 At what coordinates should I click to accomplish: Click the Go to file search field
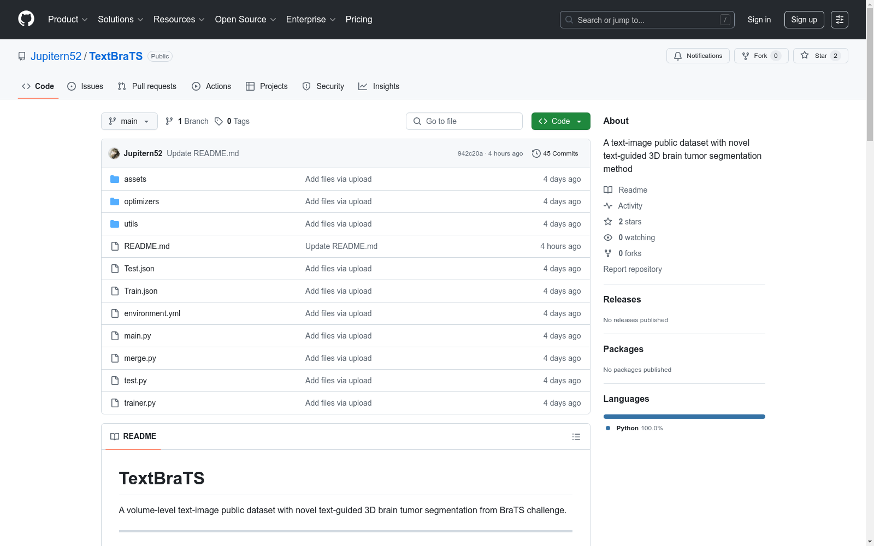point(464,121)
